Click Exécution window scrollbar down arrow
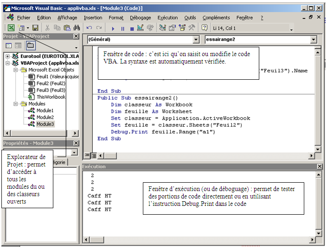327x249 pixels. click(x=319, y=234)
